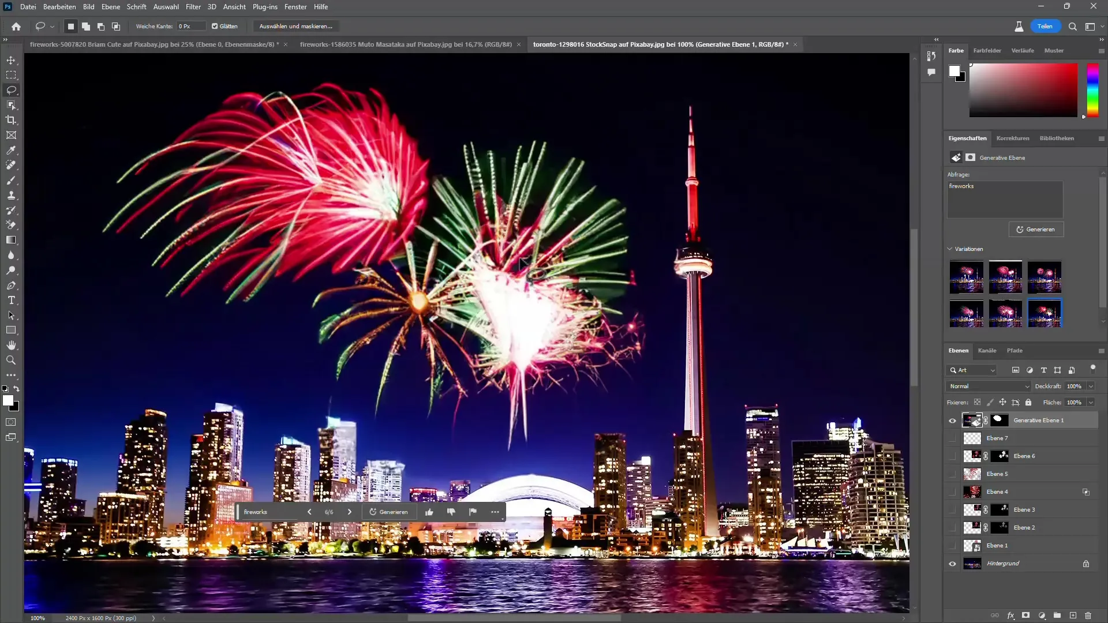Toggle visibility of Generative Ebene 1
The image size is (1108, 623).
click(953, 421)
